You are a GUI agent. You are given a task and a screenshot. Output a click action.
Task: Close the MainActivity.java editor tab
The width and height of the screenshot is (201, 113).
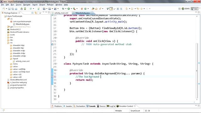pyautogui.click(x=91, y=13)
